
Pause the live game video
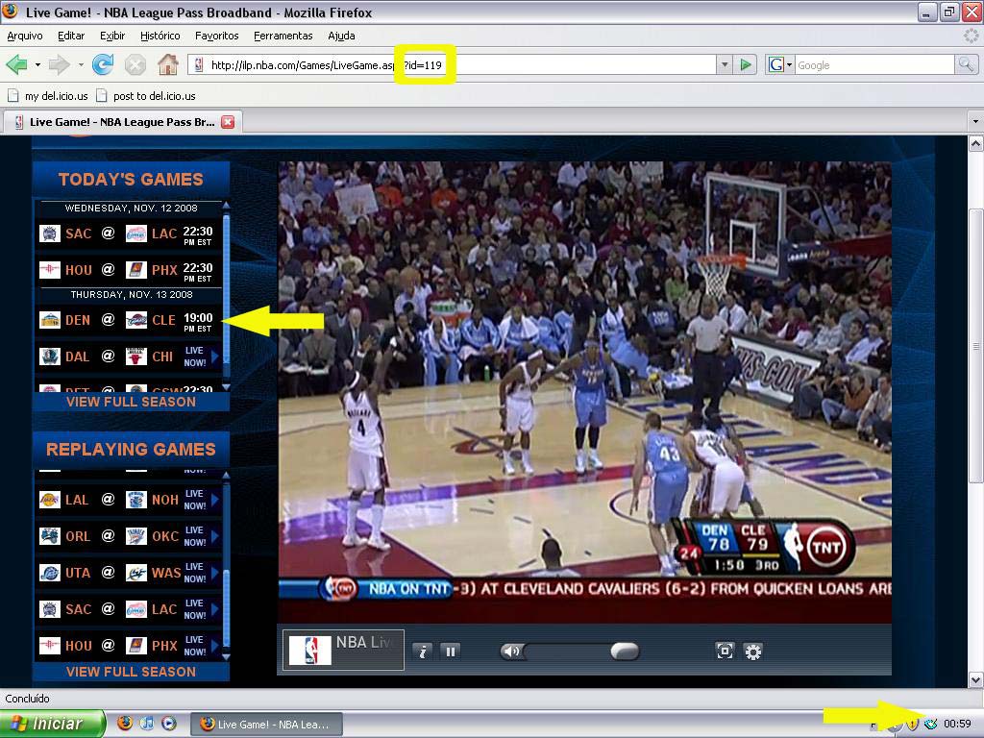[450, 652]
